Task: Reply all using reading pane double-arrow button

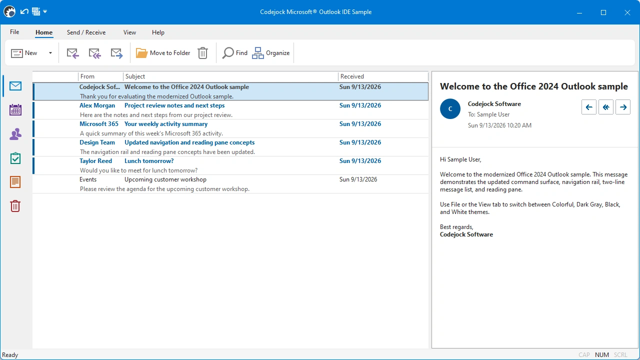Action: (606, 107)
